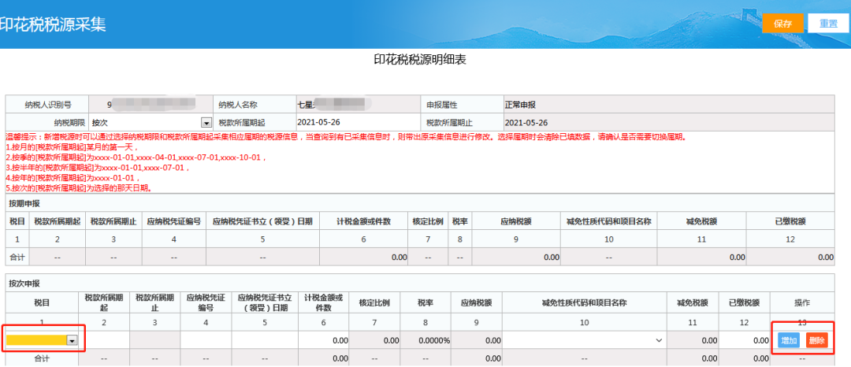Screen dimensions: 851x367
Task: Click the notice line 2 about 按季
Action: (136, 158)
